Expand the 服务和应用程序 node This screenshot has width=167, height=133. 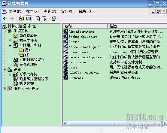[x=4, y=89]
